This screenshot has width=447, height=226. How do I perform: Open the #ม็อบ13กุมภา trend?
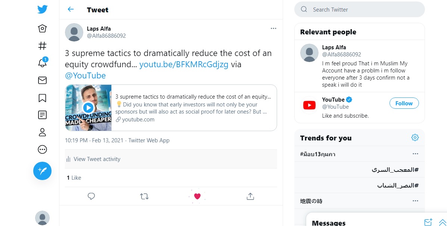point(317,154)
